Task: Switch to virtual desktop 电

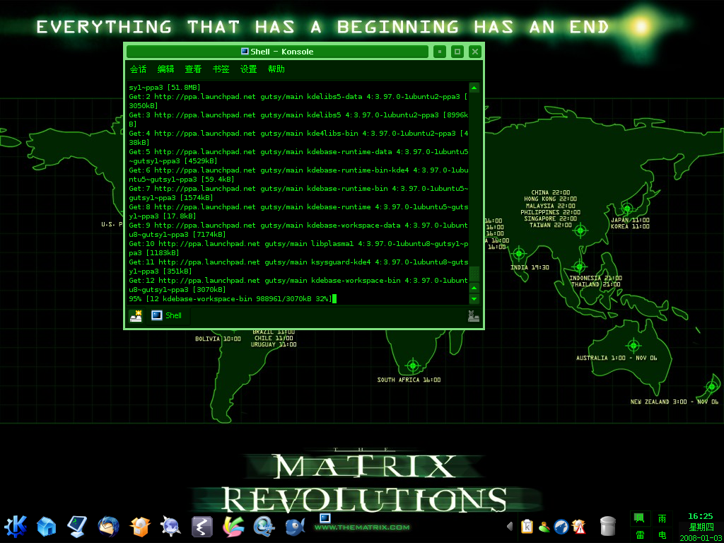Action: click(662, 535)
